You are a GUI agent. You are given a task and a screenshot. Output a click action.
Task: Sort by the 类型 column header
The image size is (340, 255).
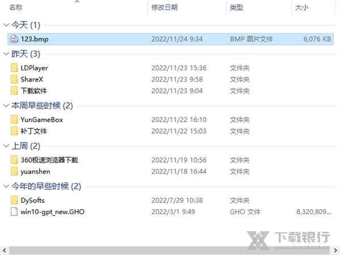(x=236, y=7)
